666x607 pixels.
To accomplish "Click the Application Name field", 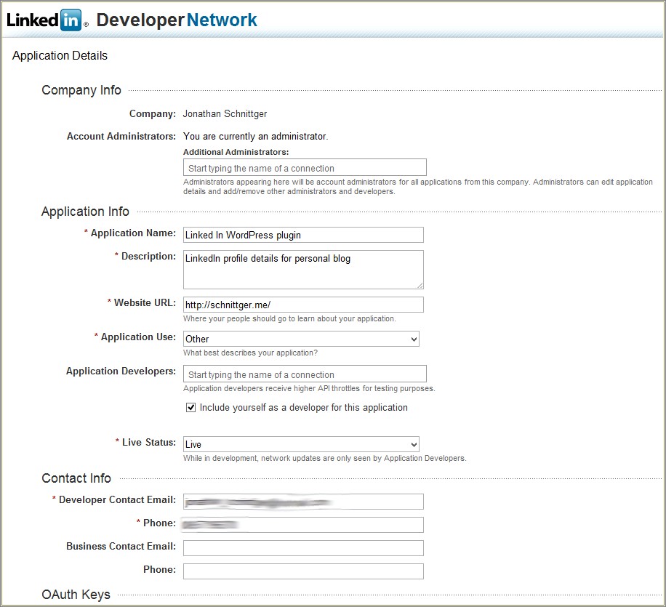I will tap(303, 235).
